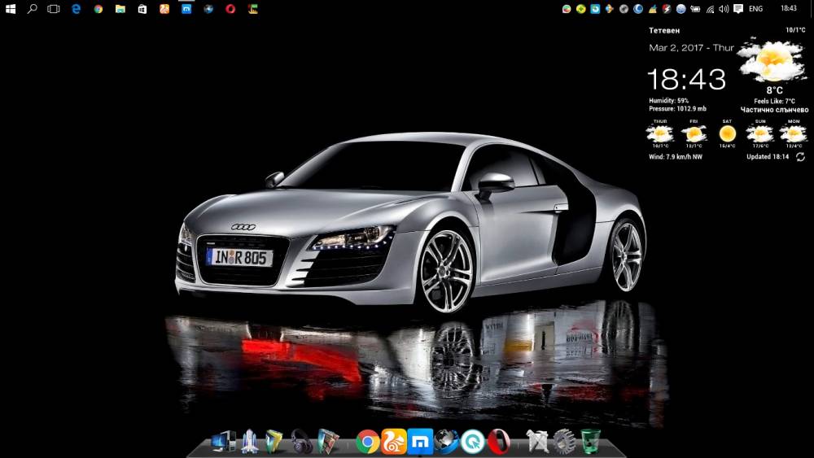The image size is (814, 458).
Task: Click the large current weather icon
Action: [x=773, y=60]
